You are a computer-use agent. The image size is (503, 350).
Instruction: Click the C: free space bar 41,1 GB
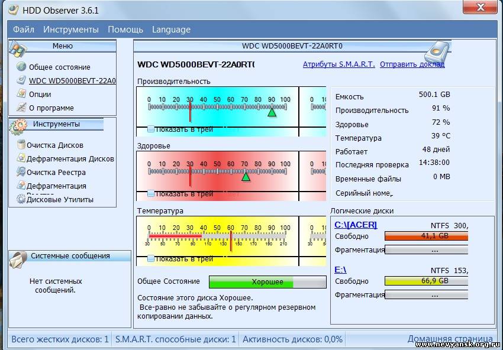tap(426, 236)
